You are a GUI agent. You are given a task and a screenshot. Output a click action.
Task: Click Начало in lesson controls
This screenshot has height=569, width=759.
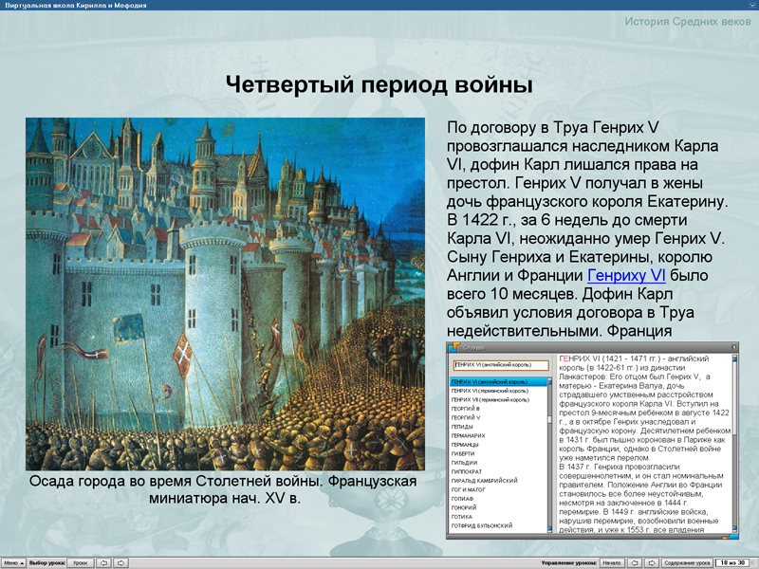(x=612, y=560)
